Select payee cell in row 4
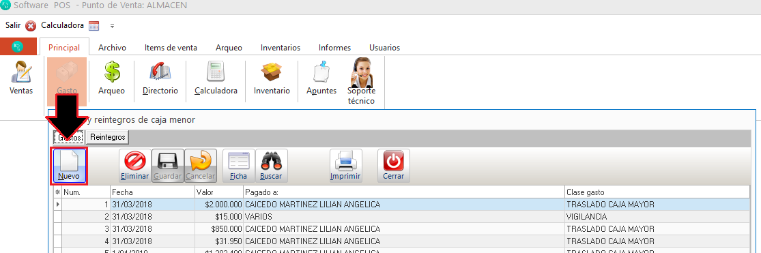Screen dimensions: 761x253 point(404,241)
